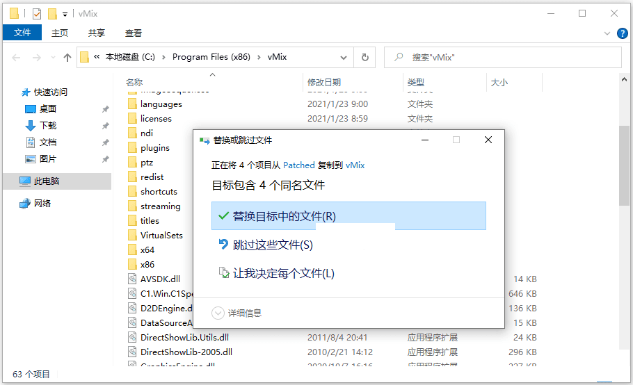Open the 查看 ribbon tab
The height and width of the screenshot is (385, 633).
point(134,33)
